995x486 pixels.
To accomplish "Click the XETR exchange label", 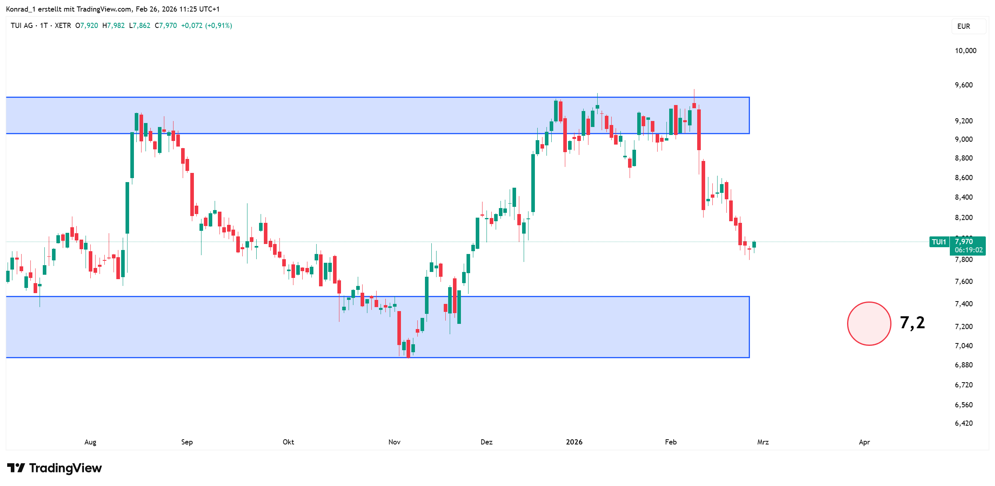I will [63, 26].
